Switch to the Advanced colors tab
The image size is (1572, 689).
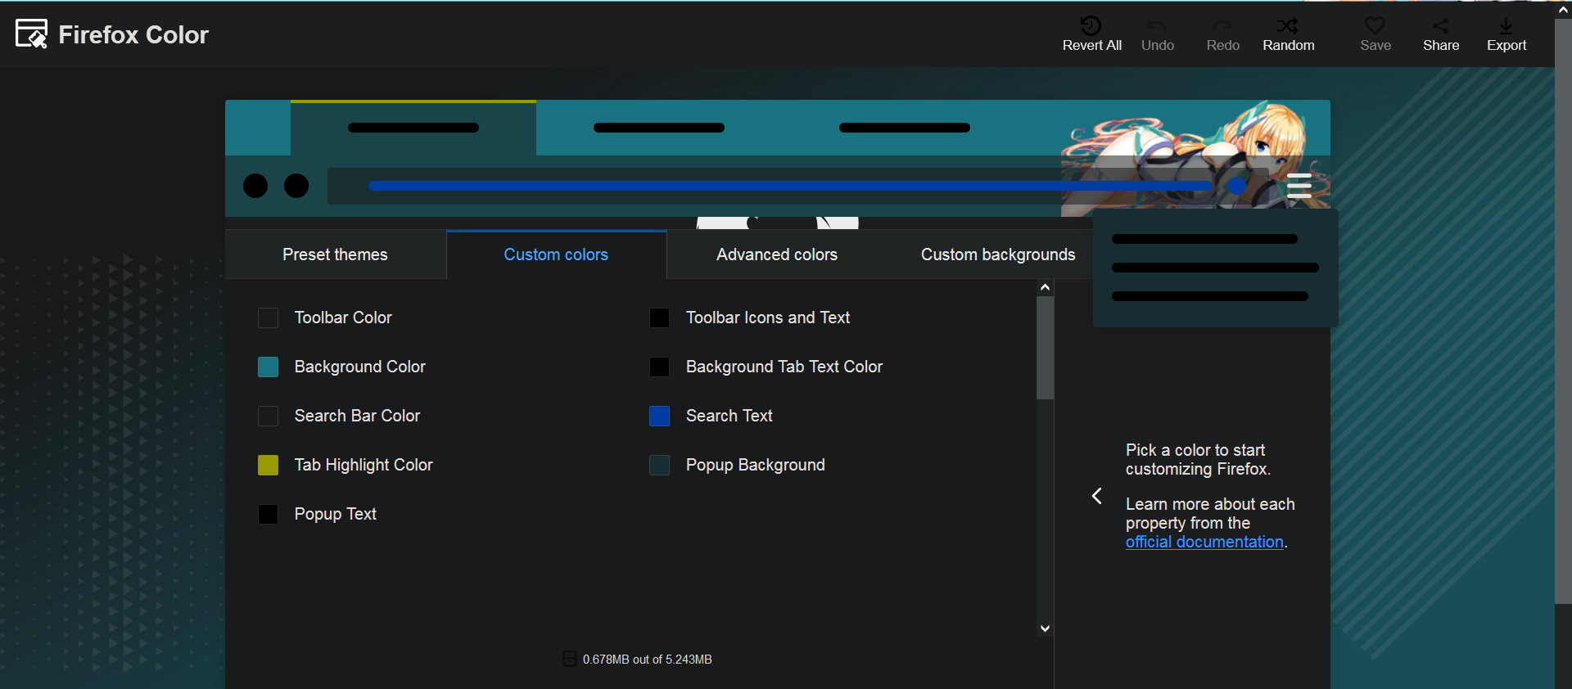click(777, 254)
